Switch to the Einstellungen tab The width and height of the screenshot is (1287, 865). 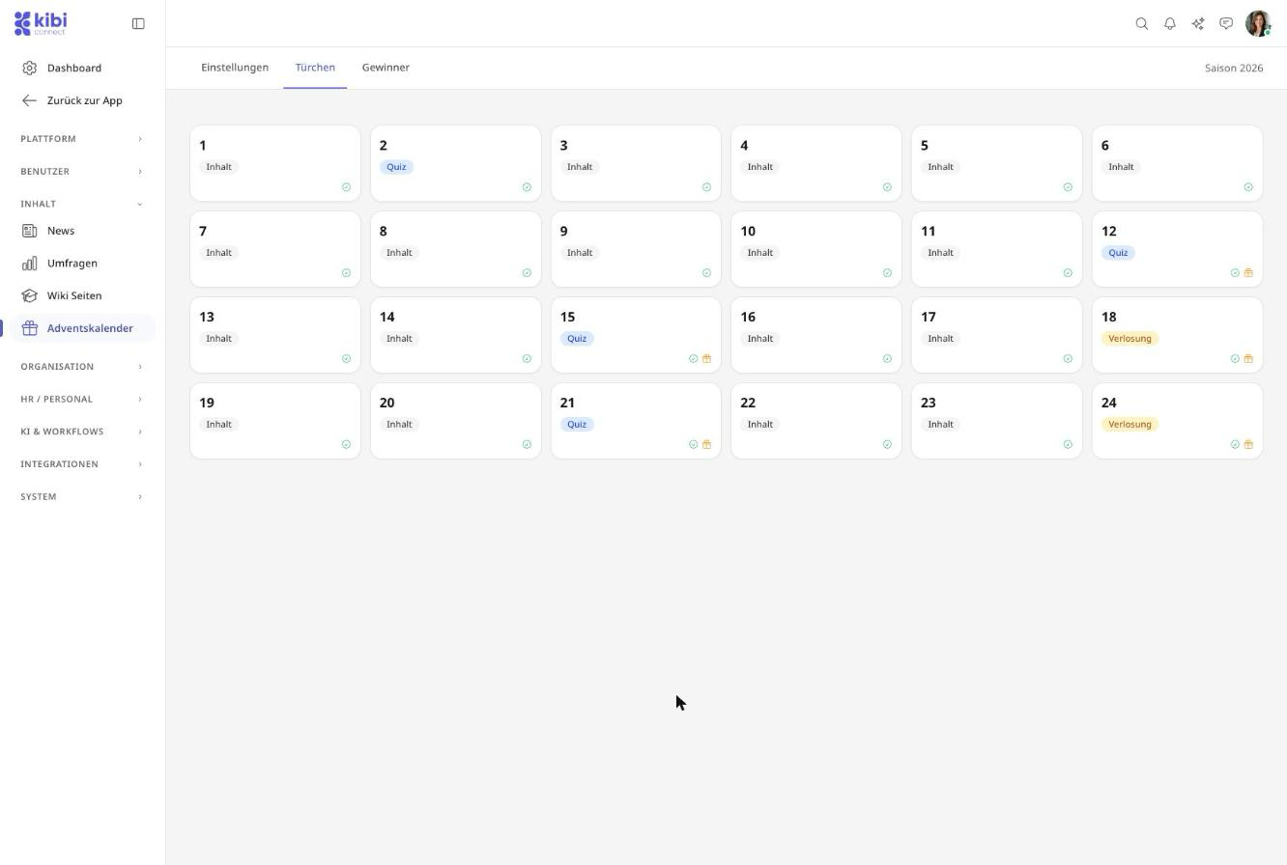point(235,68)
